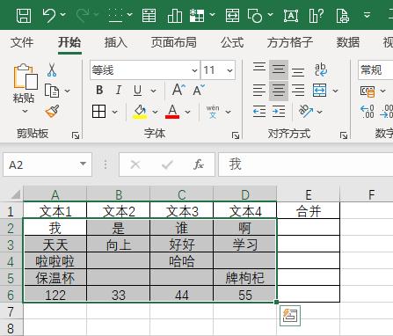393x336 pixels.
Task: Open the 方方格子 tab
Action: point(289,42)
